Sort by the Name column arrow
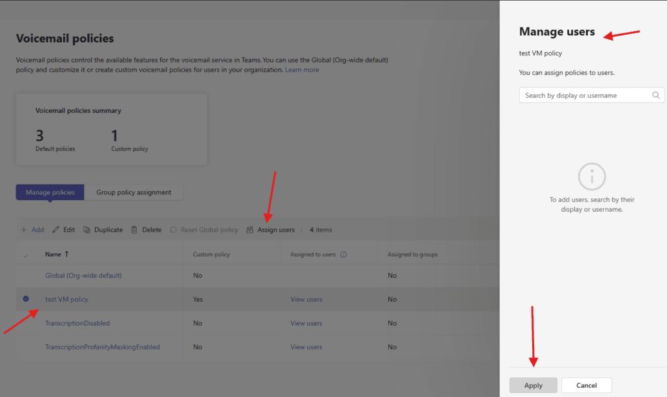The height and width of the screenshot is (397, 667). 66,254
